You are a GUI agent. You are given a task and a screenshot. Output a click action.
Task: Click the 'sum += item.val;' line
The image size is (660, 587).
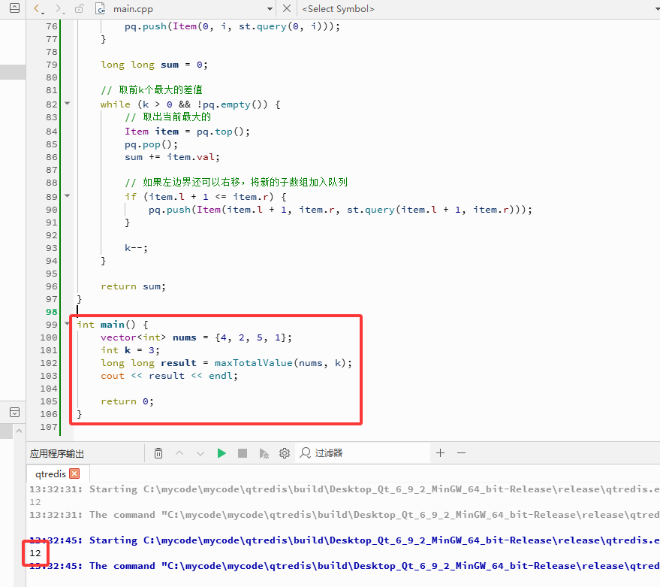coord(172,158)
